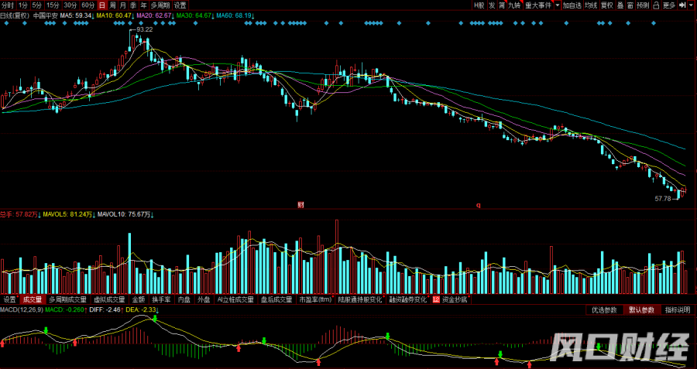Screen dimensions: 697x369
Task: Toggle the 均线 moving average display
Action: 591,5
